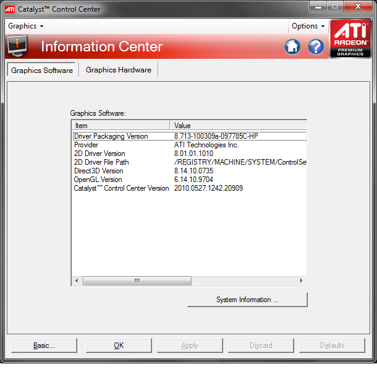The height and width of the screenshot is (369, 377).
Task: Click the Information Center monitor icon
Action: pyautogui.click(x=17, y=46)
